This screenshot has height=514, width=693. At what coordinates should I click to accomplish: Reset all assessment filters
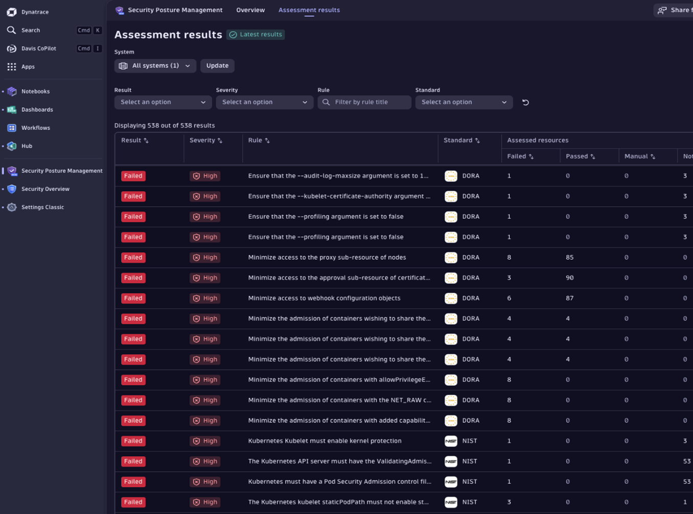pos(525,102)
